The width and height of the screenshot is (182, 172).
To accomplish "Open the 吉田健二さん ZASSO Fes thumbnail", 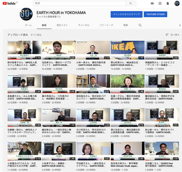I will point(162,151).
